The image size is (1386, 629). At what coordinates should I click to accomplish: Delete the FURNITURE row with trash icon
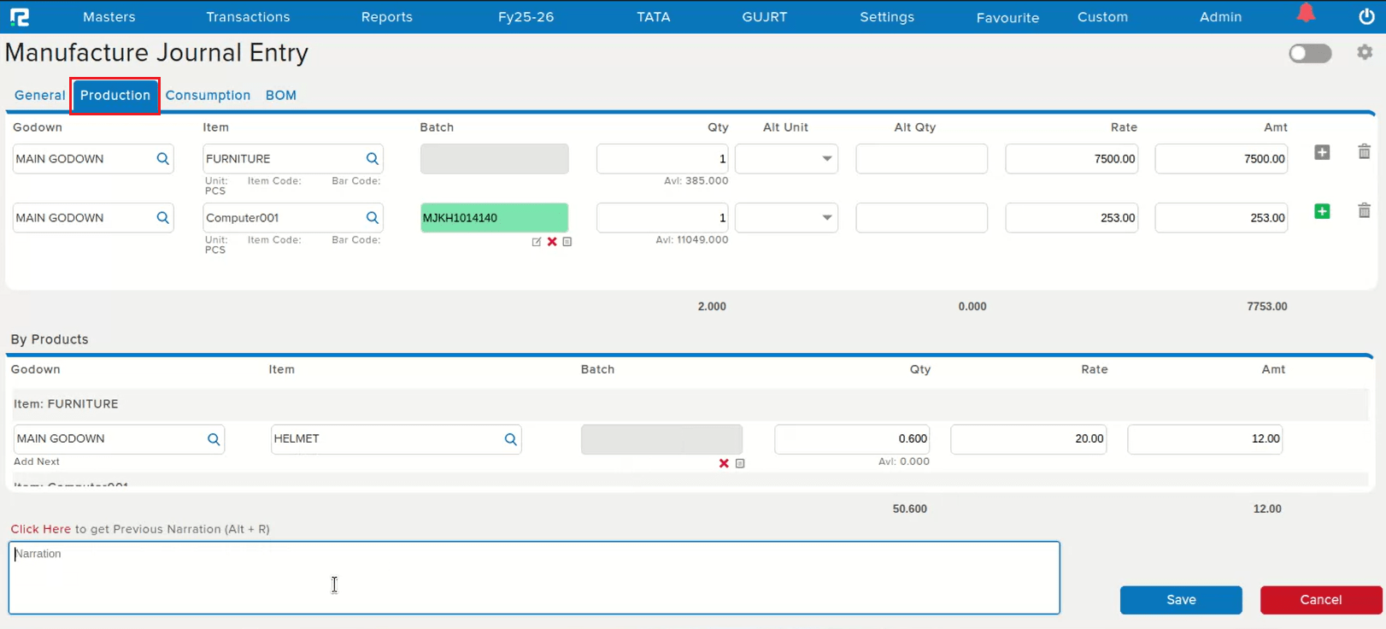tap(1364, 152)
